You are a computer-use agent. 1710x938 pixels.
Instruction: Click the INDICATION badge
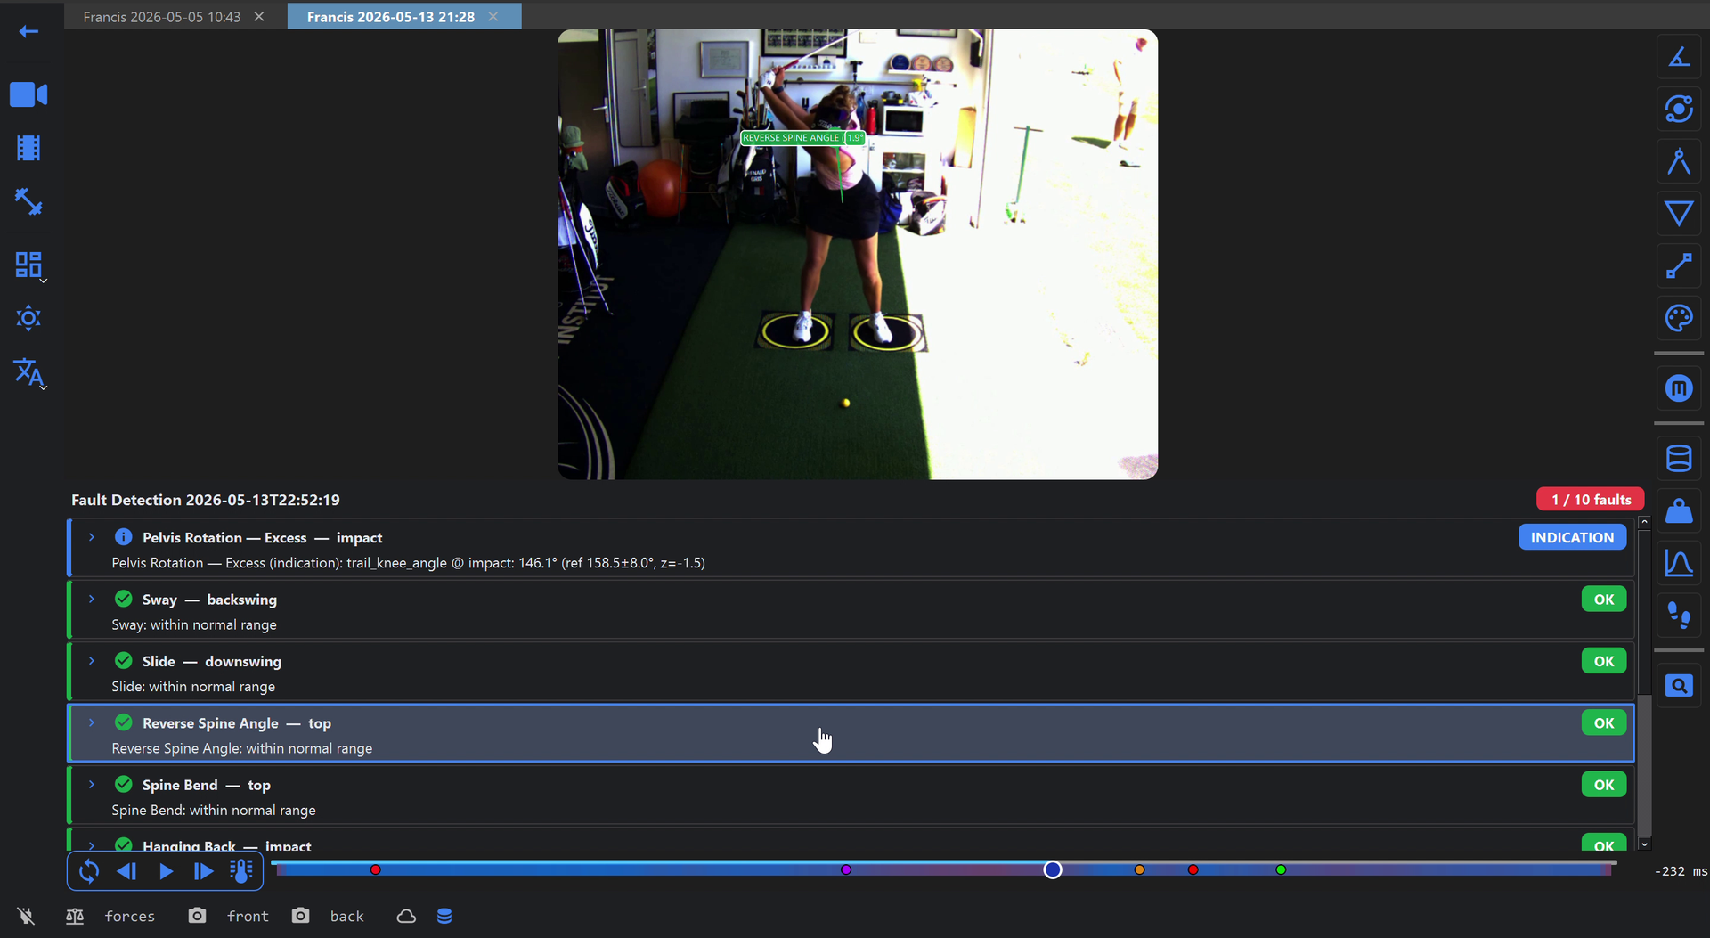point(1572,537)
